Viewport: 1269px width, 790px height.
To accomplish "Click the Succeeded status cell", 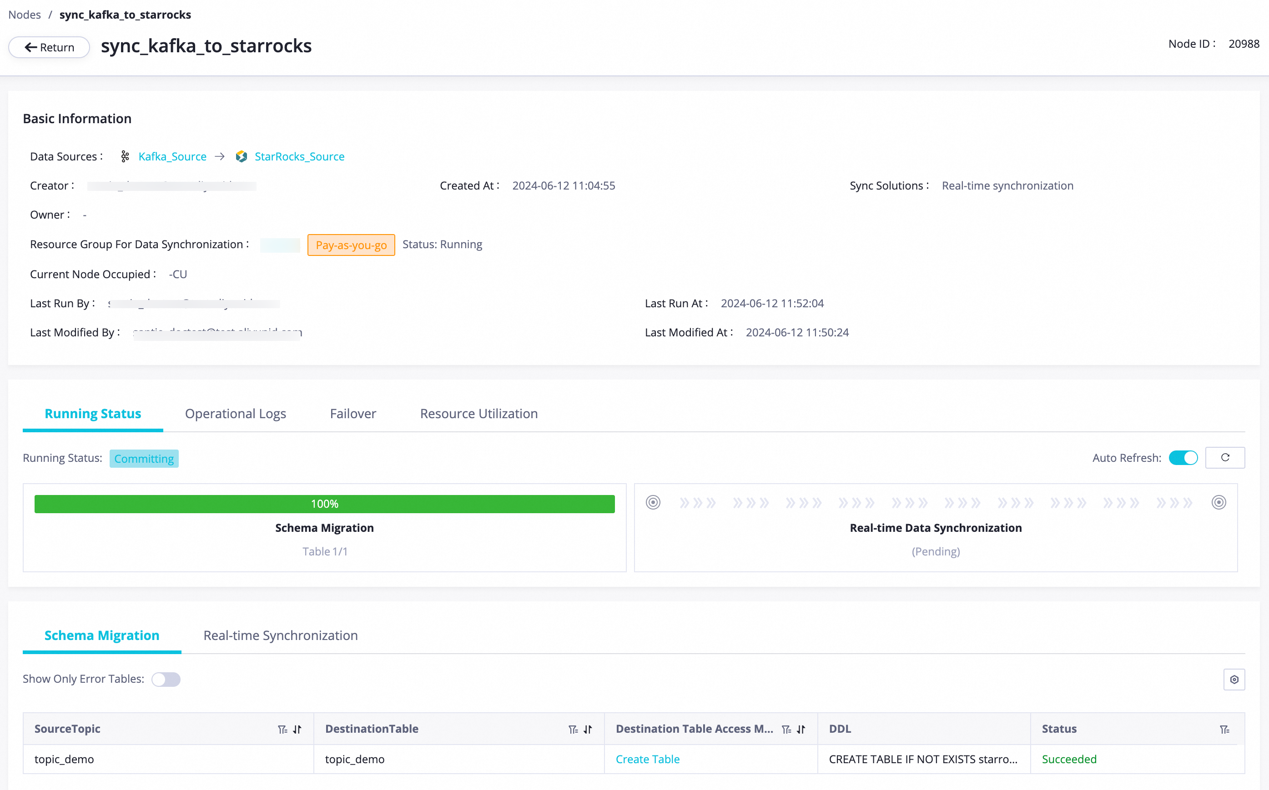I will tap(1069, 759).
